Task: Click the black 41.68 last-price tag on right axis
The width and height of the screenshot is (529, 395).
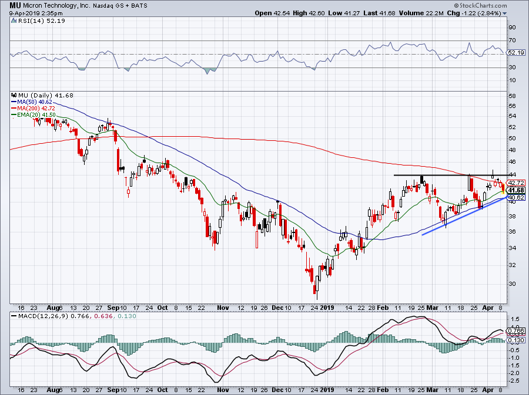Action: [x=516, y=191]
